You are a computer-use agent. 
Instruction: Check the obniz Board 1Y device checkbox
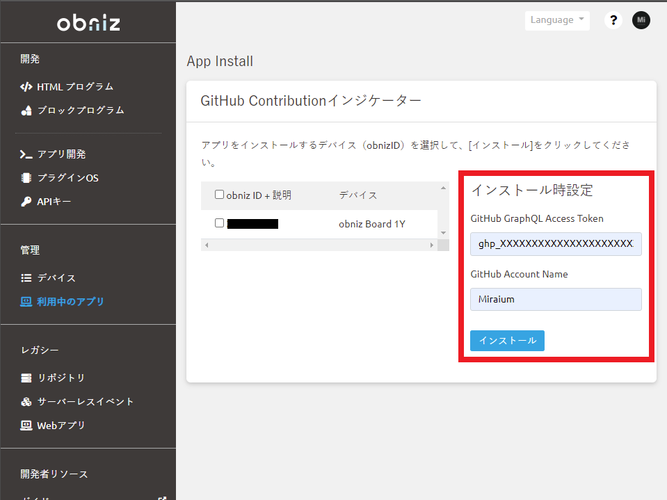pyautogui.click(x=220, y=223)
